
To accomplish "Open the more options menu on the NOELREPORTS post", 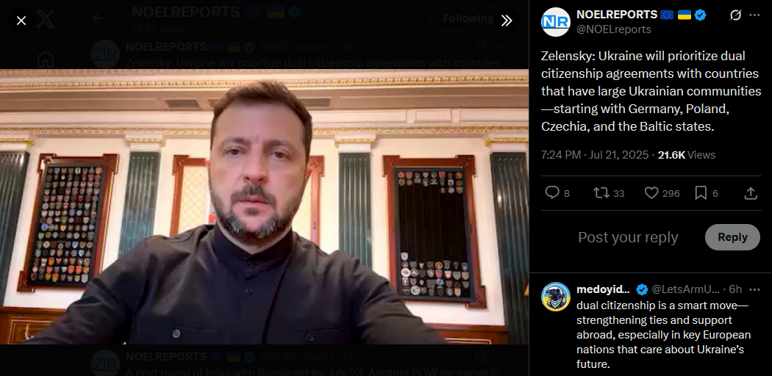I will [x=755, y=15].
